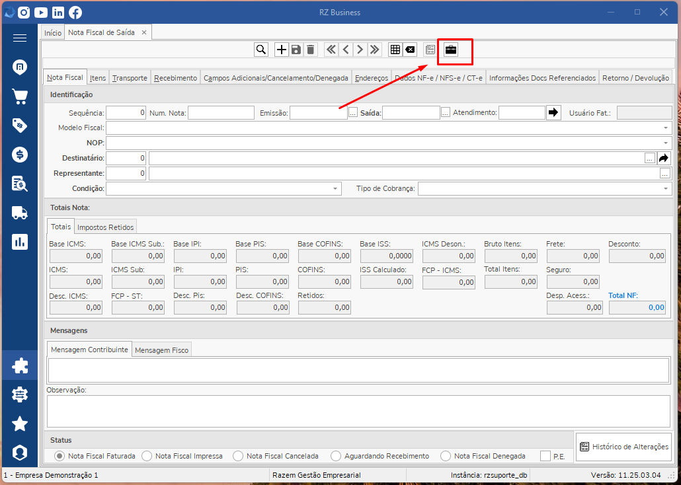
Task: Open the YouTube icon in title bar
Action: 41,12
